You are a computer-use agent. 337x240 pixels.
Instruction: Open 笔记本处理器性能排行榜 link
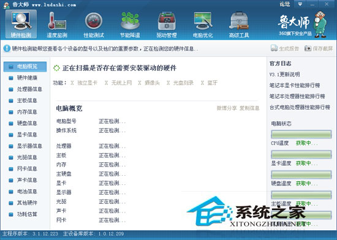(x=297, y=96)
